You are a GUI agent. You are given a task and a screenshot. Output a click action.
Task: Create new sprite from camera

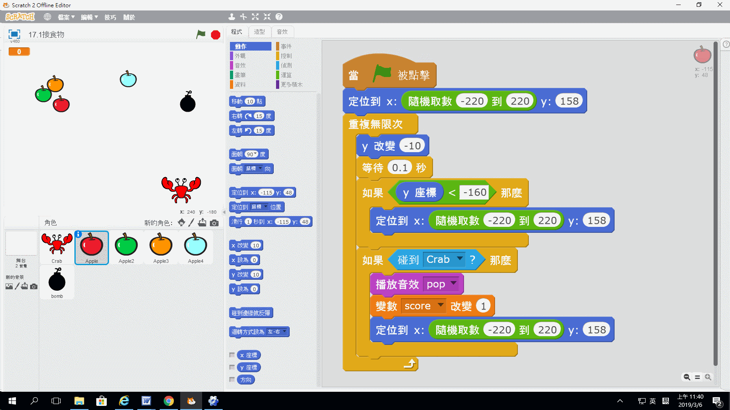(x=214, y=223)
